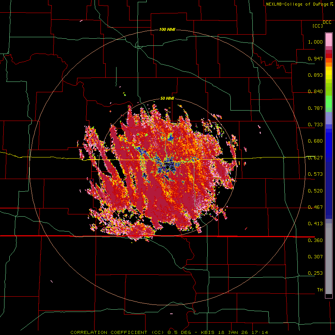
Task: Click the 0.893 color scale value
Action: tap(315, 75)
